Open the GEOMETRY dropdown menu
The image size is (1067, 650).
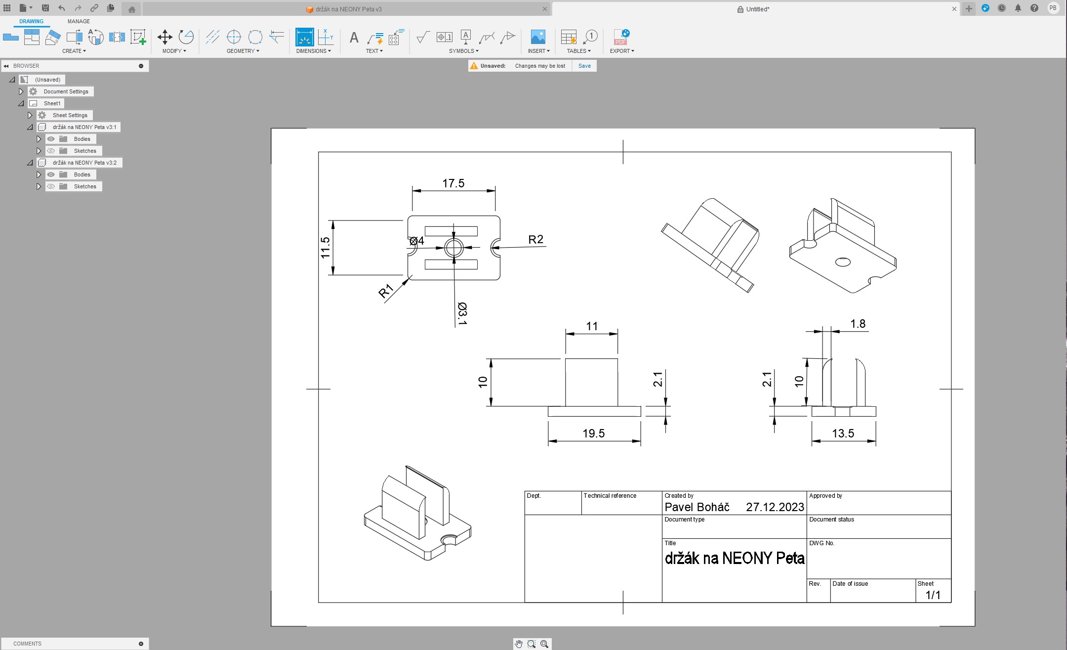(x=243, y=51)
